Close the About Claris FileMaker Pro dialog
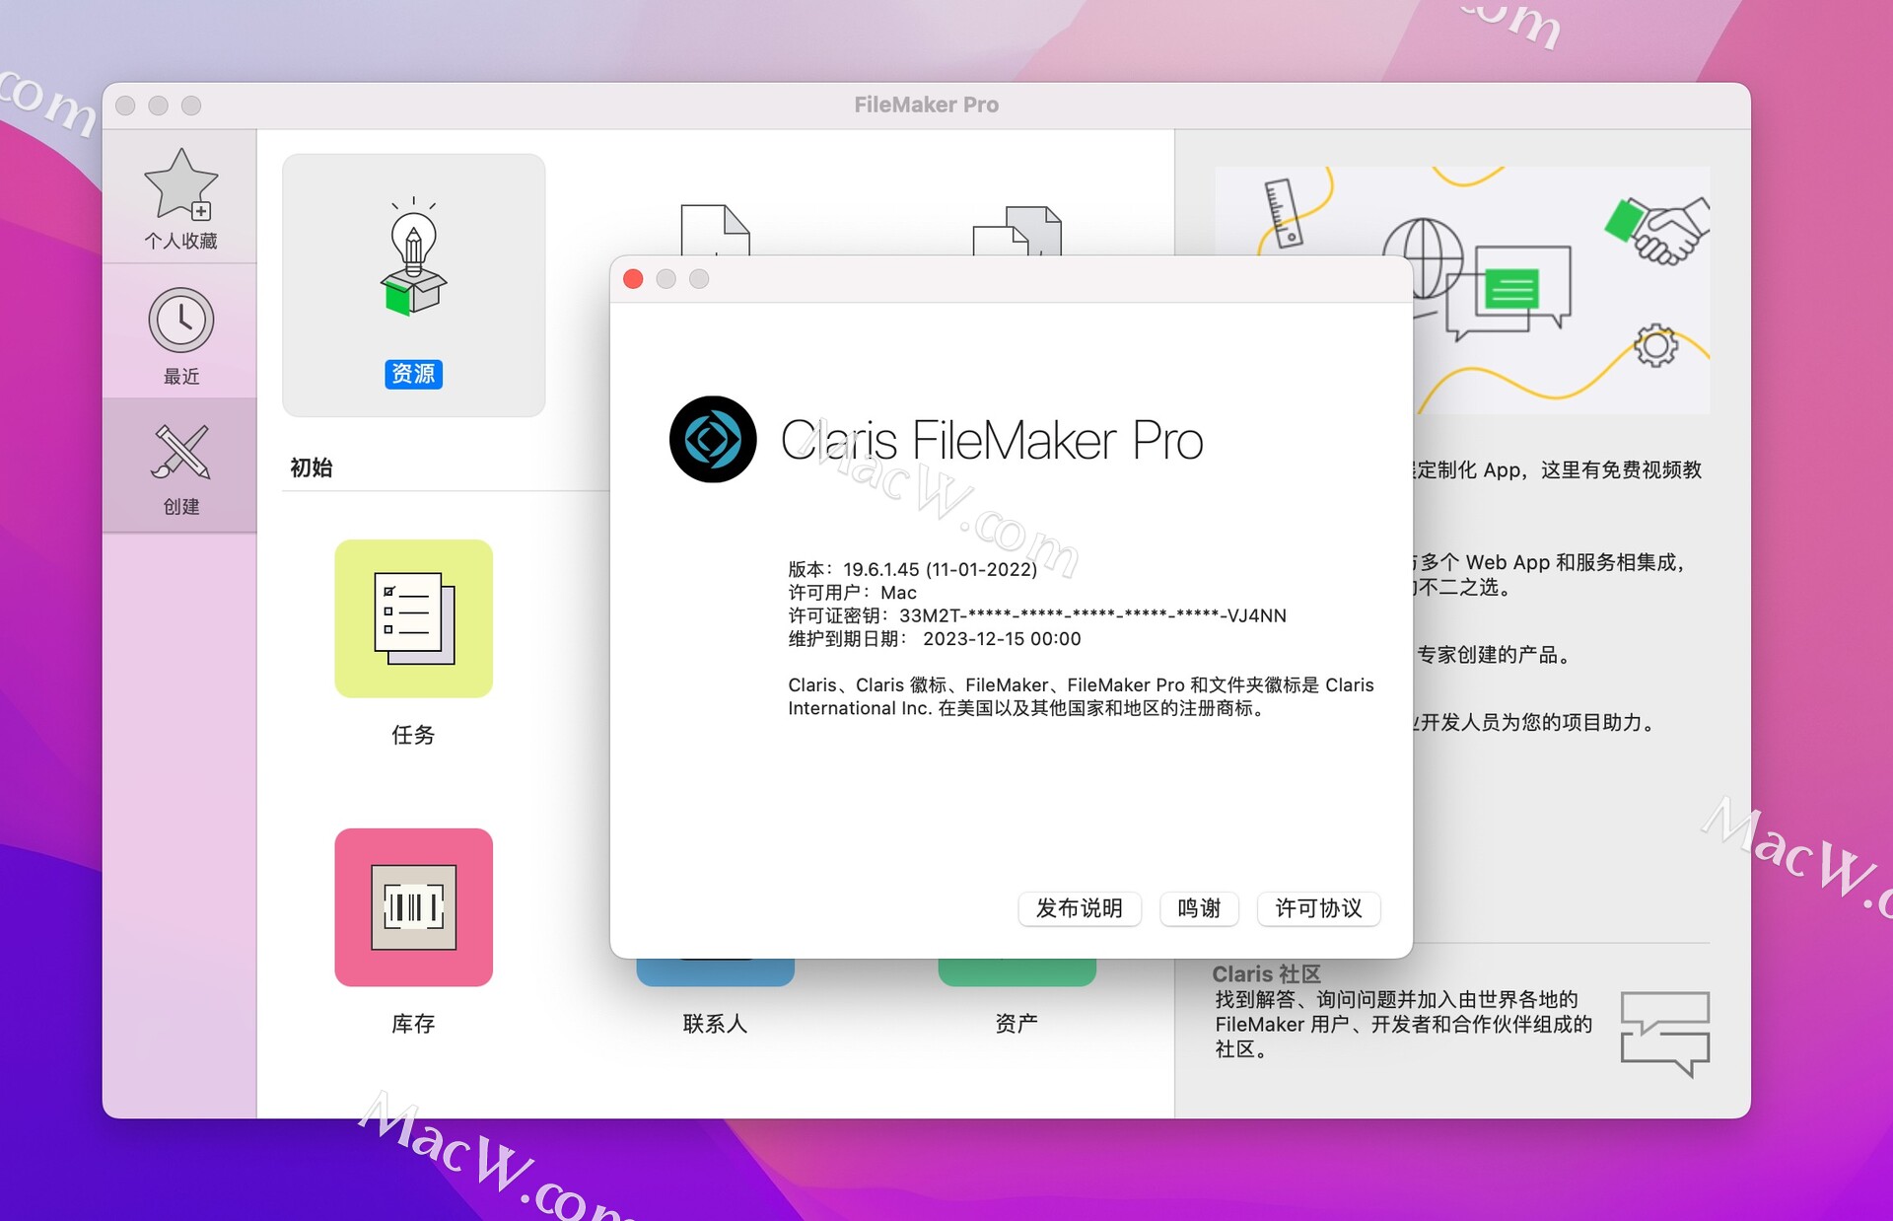The width and height of the screenshot is (1893, 1221). tap(632, 279)
